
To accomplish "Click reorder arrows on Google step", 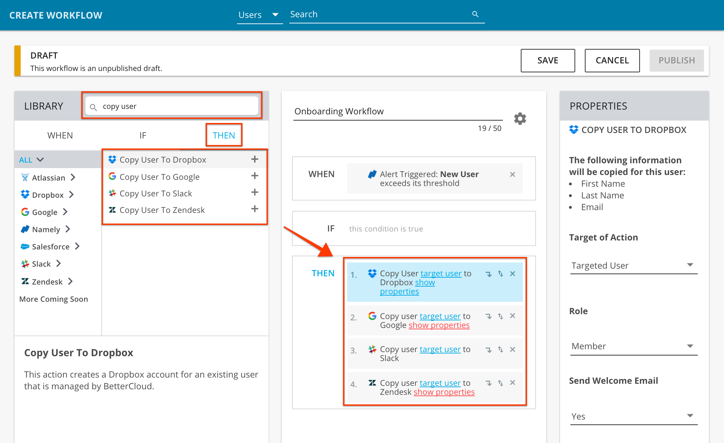I will click(500, 316).
